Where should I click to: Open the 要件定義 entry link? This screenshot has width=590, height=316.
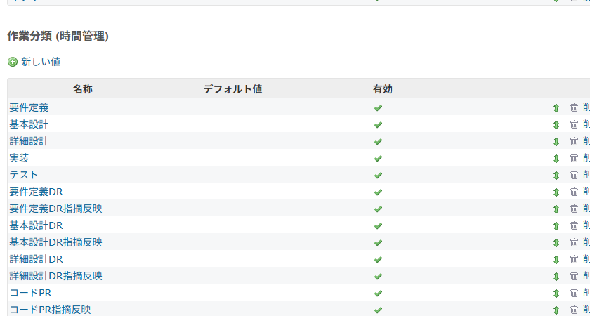(x=29, y=107)
